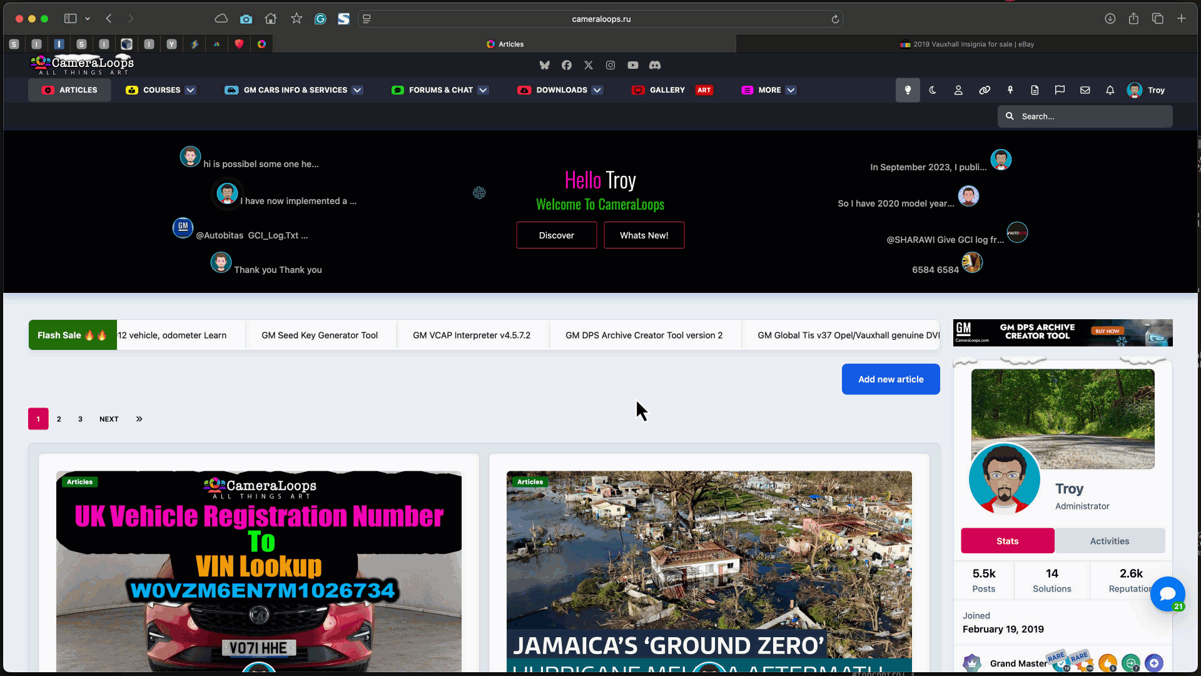Click the Activities toggle in the profile card

coord(1110,541)
